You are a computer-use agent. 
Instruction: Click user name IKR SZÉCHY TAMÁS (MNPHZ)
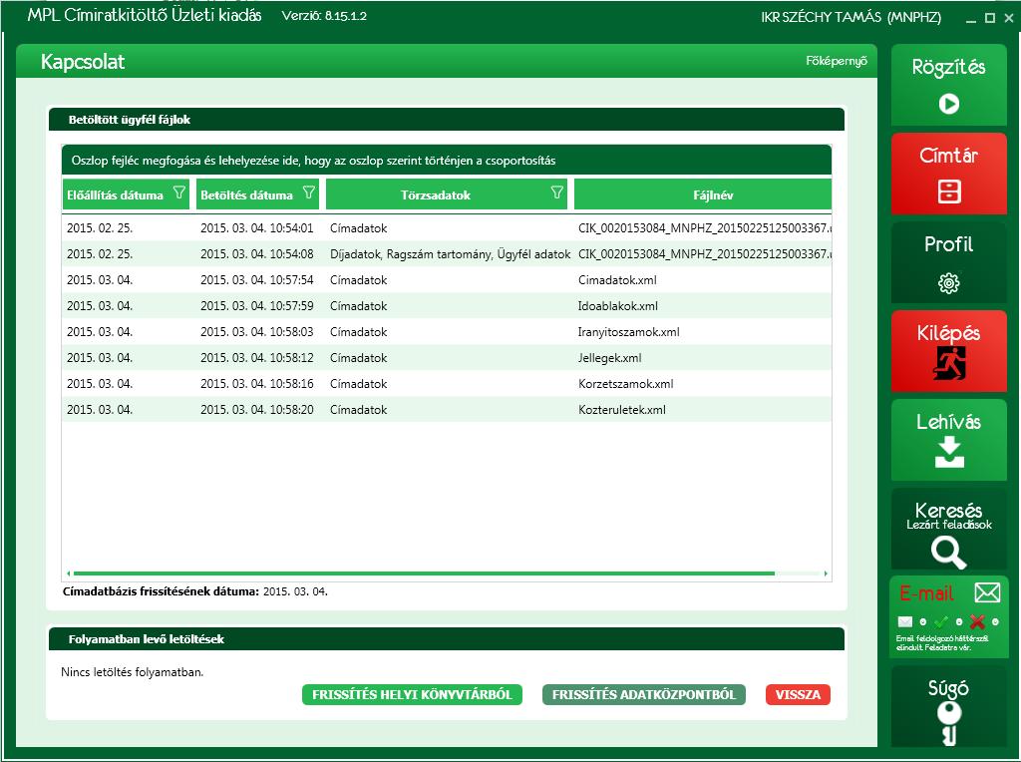tap(851, 18)
